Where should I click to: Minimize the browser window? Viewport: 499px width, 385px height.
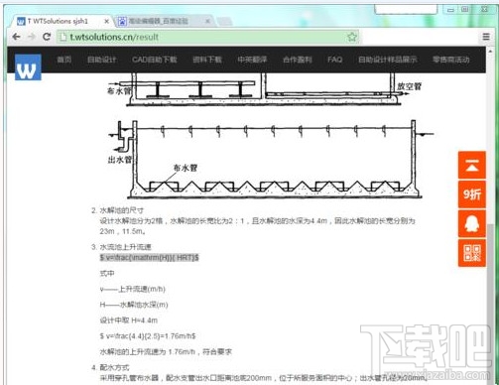450,9
